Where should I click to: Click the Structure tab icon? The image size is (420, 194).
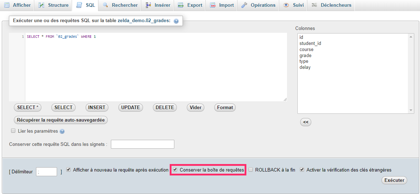pos(41,5)
